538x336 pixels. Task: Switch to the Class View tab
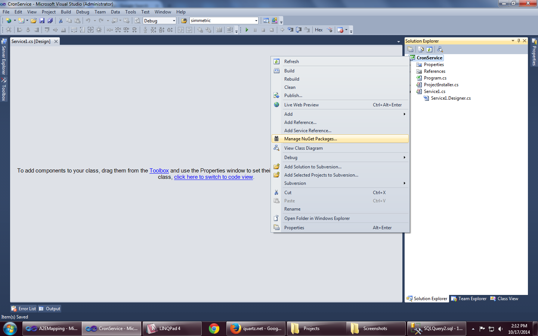[x=504, y=299]
